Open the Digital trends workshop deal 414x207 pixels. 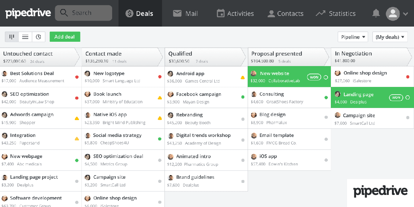click(203, 135)
